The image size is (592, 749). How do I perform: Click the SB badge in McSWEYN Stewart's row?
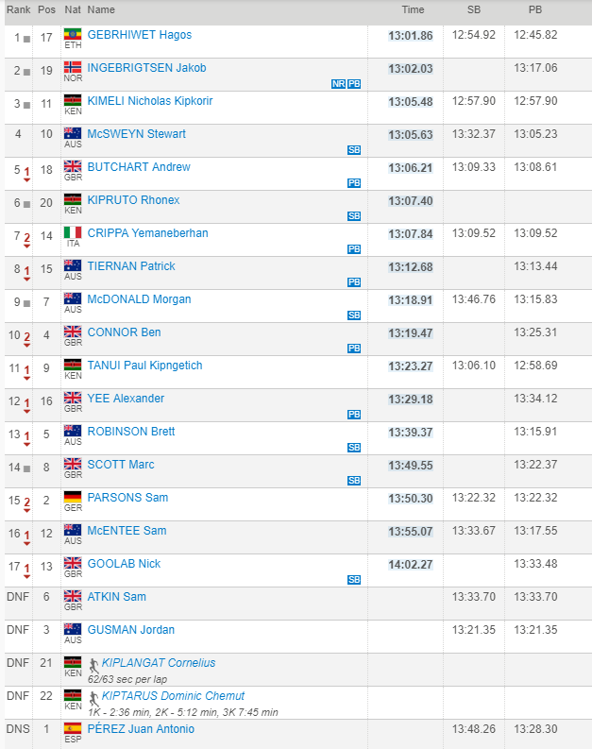coord(354,150)
